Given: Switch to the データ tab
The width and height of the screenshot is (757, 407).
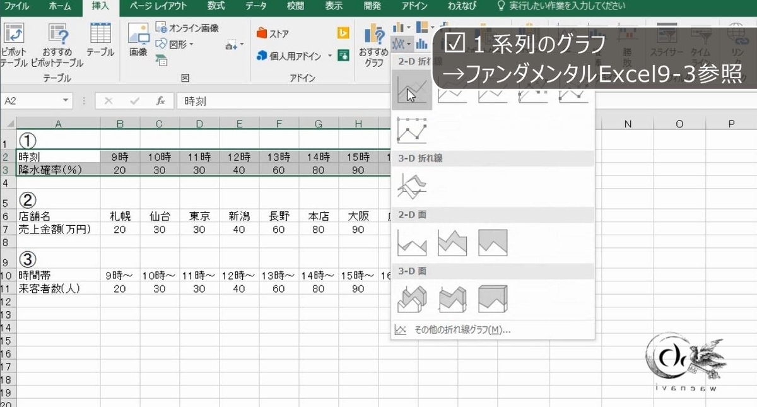Looking at the screenshot, I should pos(256,6).
